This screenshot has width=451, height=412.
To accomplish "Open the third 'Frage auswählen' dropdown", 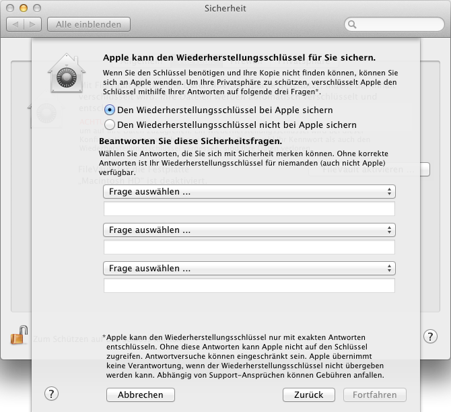I will coord(249,268).
